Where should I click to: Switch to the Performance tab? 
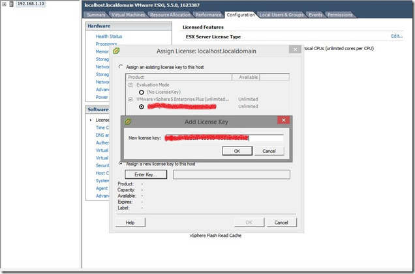[208, 15]
